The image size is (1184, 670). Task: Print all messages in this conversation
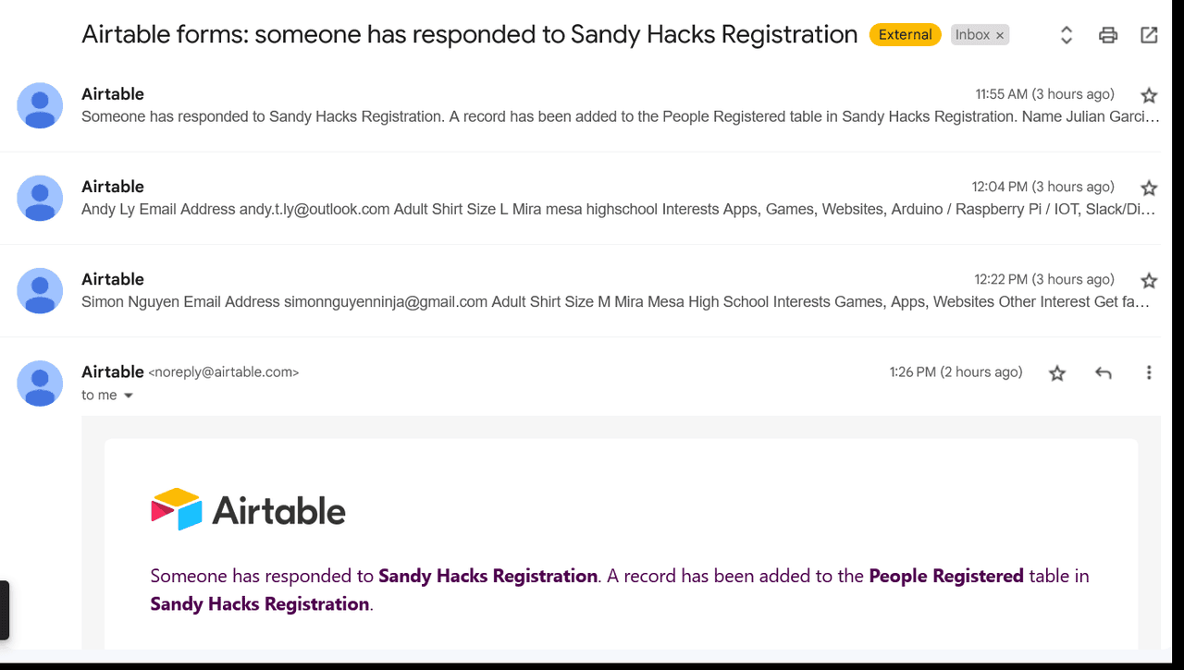1107,35
